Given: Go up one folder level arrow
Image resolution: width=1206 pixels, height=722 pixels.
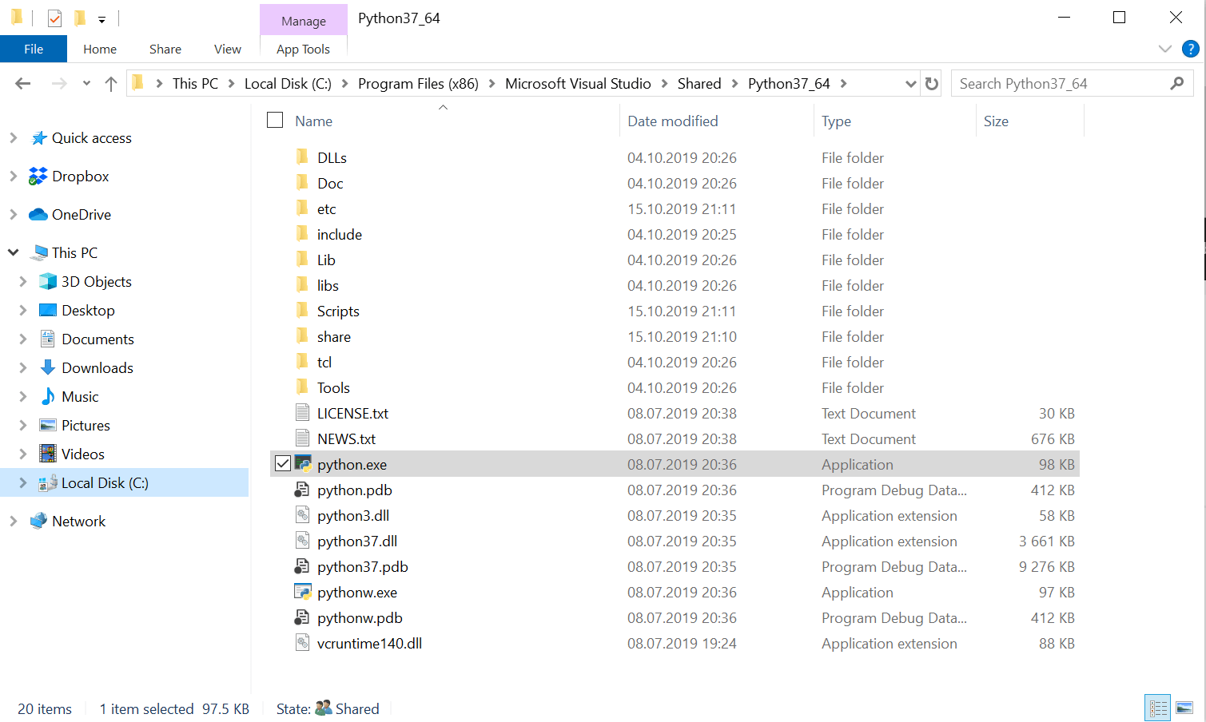Looking at the screenshot, I should [111, 84].
